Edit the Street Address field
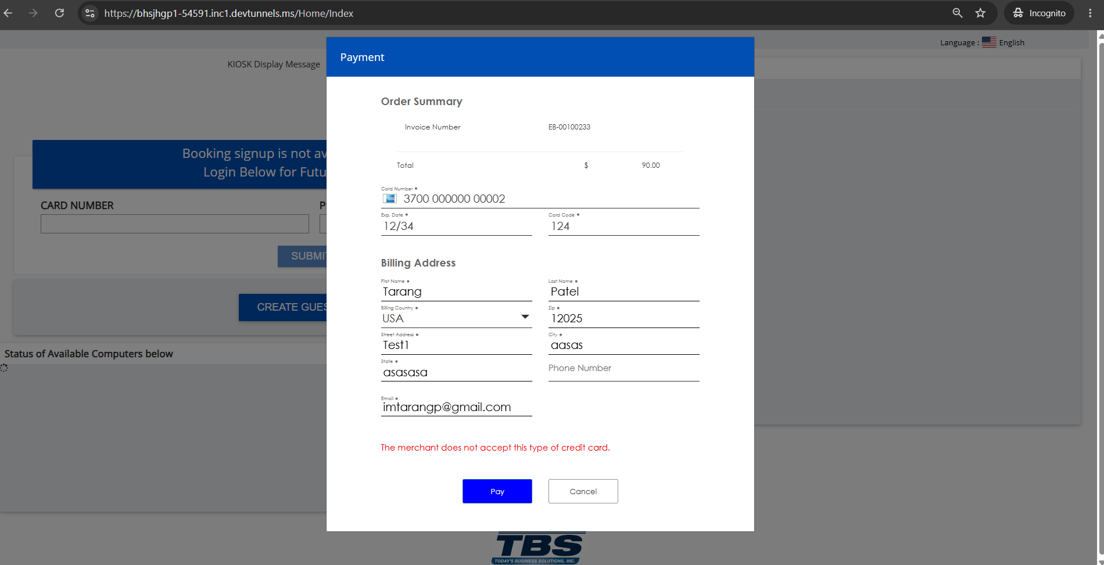The height and width of the screenshot is (565, 1104). 457,345
